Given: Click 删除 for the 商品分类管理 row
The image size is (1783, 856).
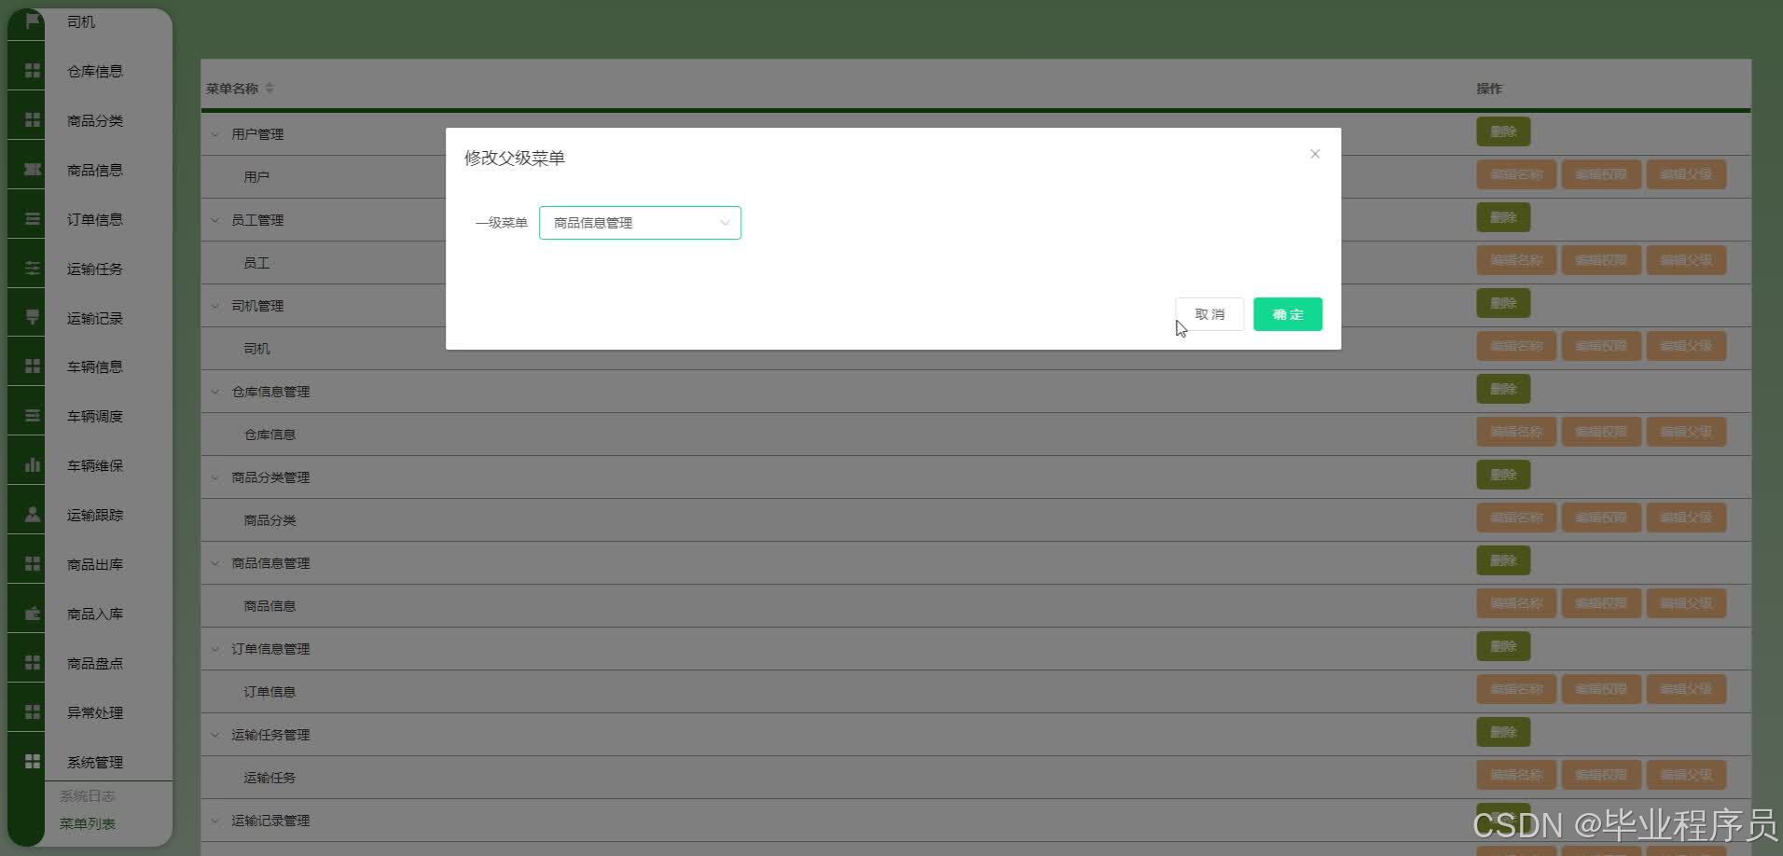Looking at the screenshot, I should (x=1503, y=475).
